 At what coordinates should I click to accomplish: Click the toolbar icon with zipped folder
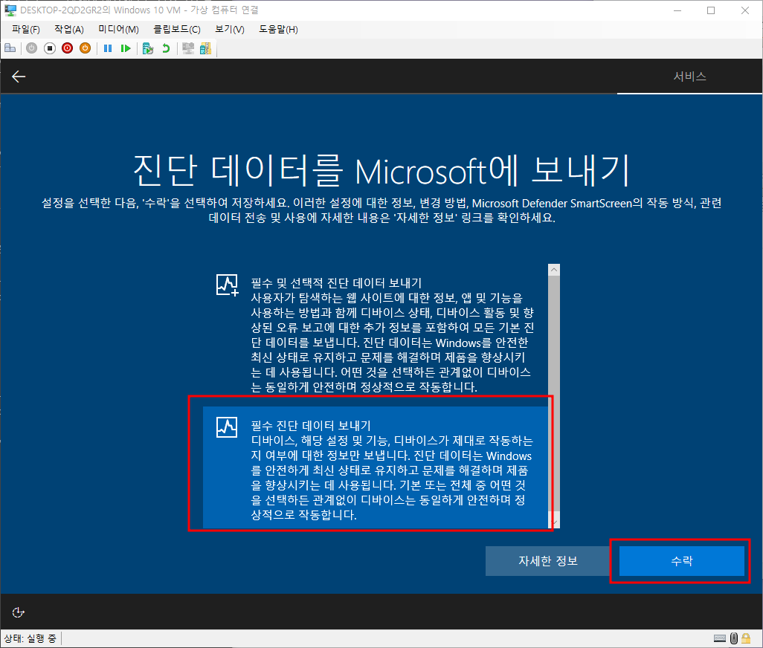pyautogui.click(x=205, y=48)
